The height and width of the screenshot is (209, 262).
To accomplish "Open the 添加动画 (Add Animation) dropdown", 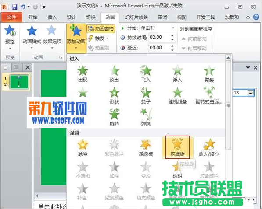I will 76,38.
